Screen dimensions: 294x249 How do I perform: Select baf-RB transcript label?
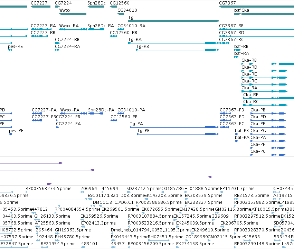point(241,47)
